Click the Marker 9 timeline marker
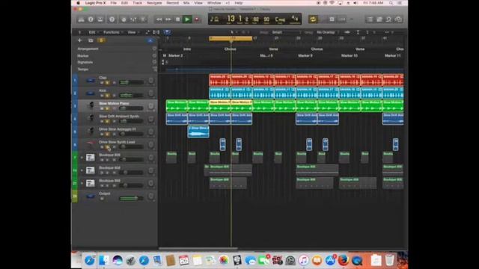The width and height of the screenshot is (479, 269). tap(305, 56)
